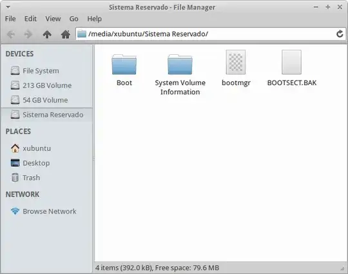348x274 pixels.
Task: Select the Boot folder name label
Action: click(x=124, y=83)
